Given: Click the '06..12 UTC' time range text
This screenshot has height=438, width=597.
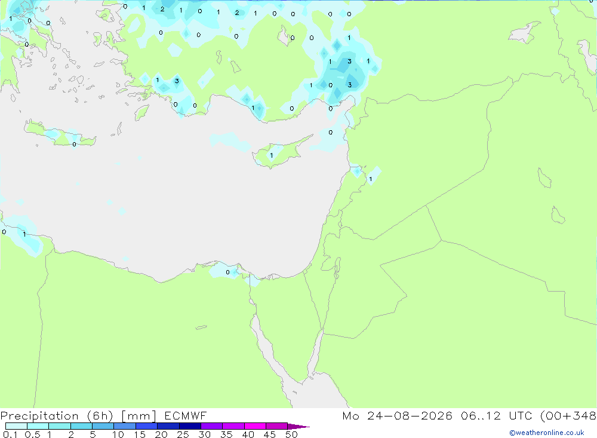Looking at the screenshot, I should tap(498, 415).
